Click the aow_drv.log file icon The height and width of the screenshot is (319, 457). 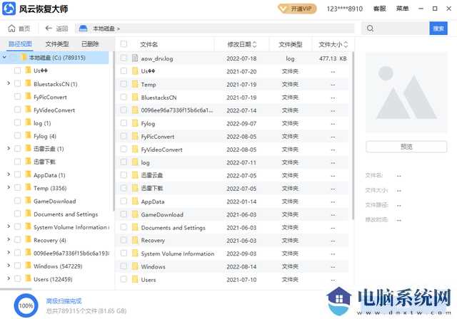(x=135, y=58)
